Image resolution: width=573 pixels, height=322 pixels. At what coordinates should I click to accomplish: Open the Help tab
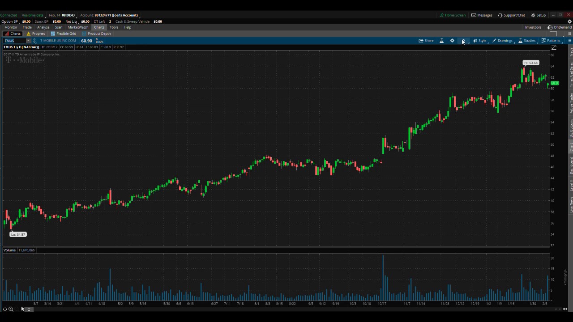pos(128,27)
